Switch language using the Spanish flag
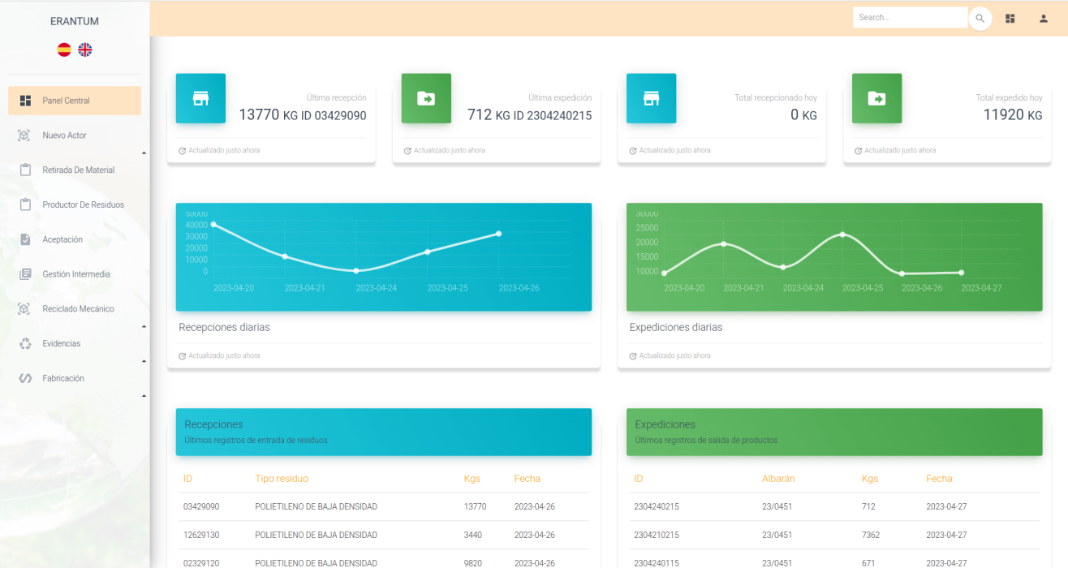 click(64, 49)
